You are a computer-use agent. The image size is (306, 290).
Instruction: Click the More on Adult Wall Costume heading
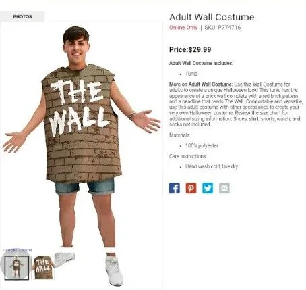point(201,84)
